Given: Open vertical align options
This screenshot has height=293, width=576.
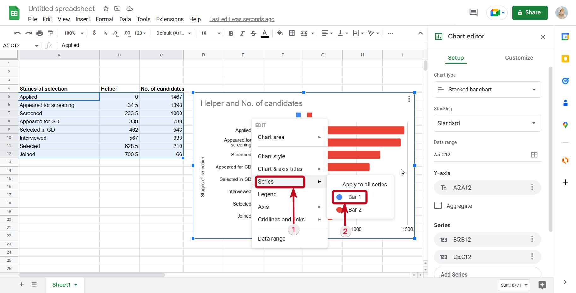Looking at the screenshot, I should tap(343, 33).
